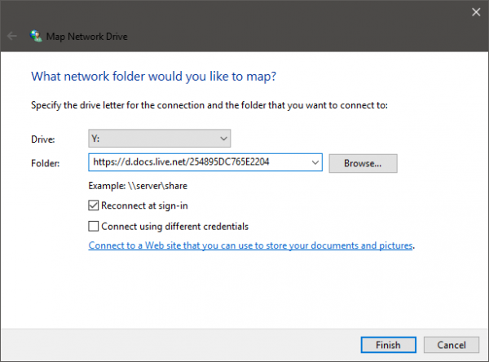Click the 'Reconnect at sign-in' label text
Screen dimensions: 489x362
145,205
